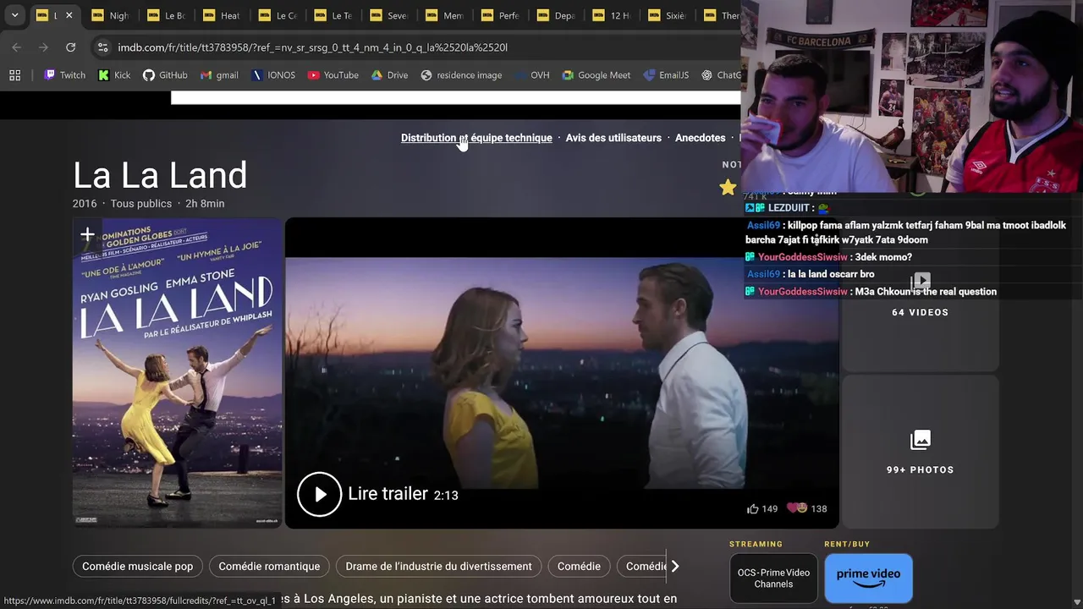Viewport: 1083px width, 609px height.
Task: Switch to the 'Sixiè' IMDb tab
Action: coord(667,15)
